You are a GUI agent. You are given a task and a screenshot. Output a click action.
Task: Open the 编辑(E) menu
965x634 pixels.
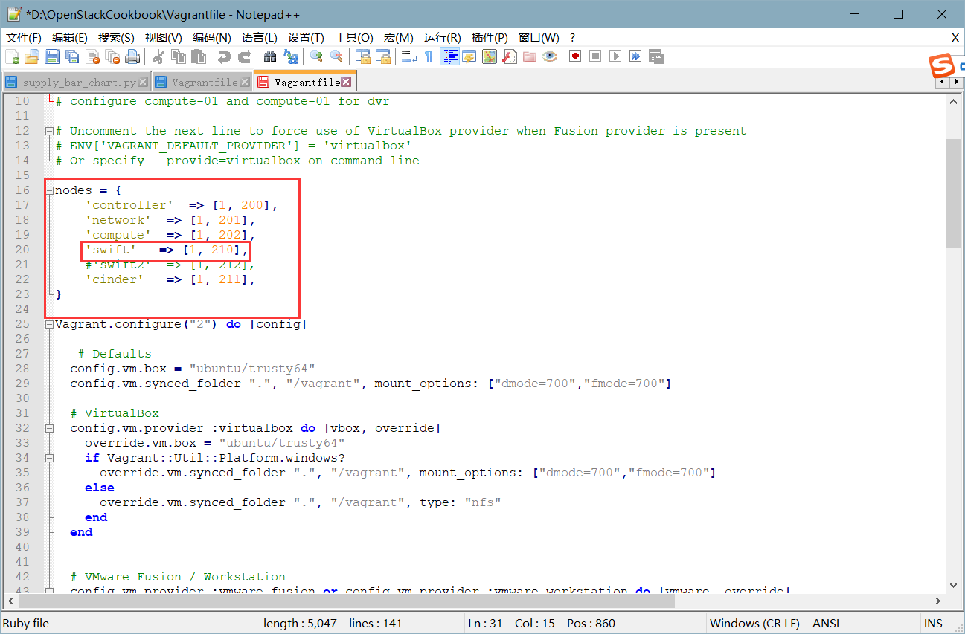(x=70, y=37)
